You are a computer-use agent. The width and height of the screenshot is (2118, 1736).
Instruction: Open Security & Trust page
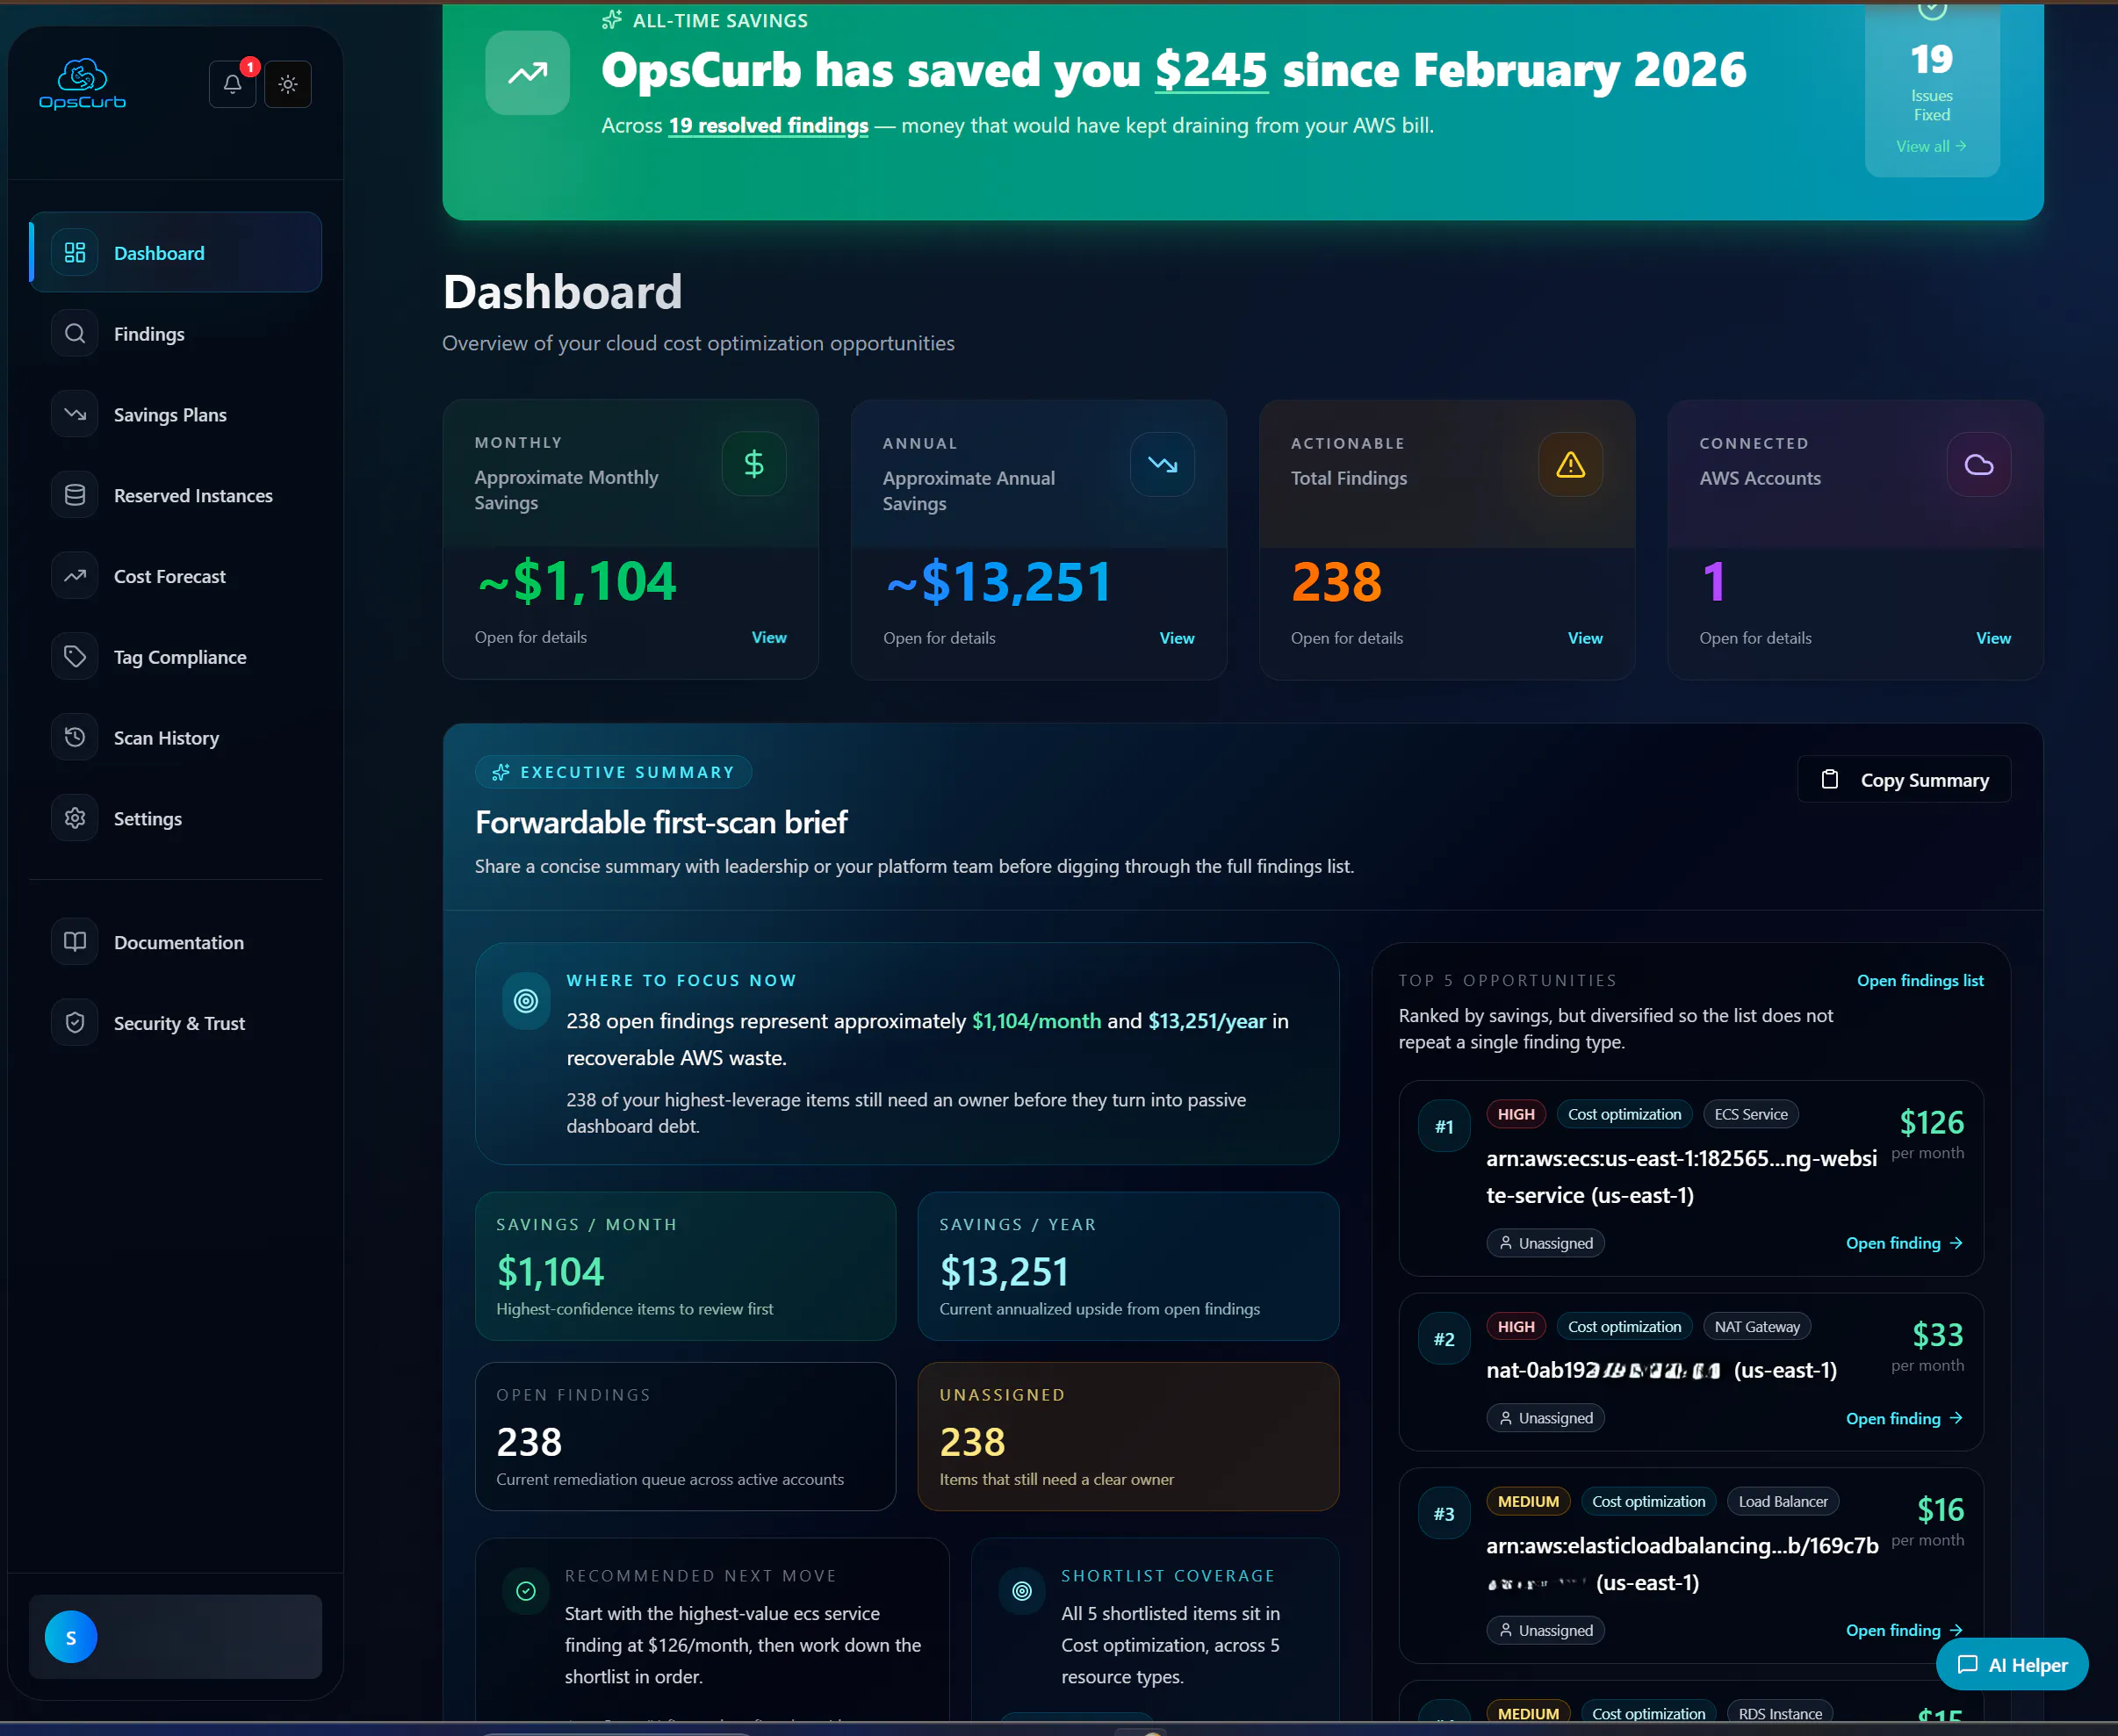click(176, 1022)
